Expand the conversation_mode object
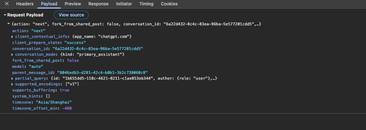Viewport: 366px width, 130px height. coord(12,55)
